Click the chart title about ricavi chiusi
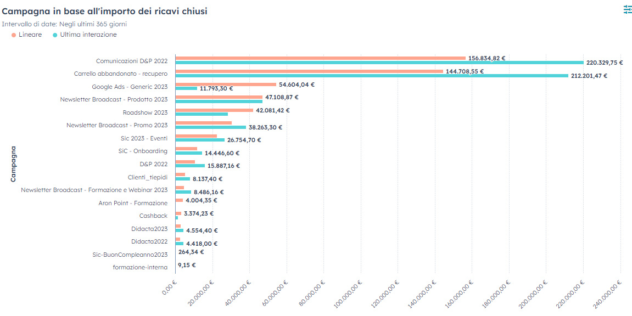 point(104,11)
